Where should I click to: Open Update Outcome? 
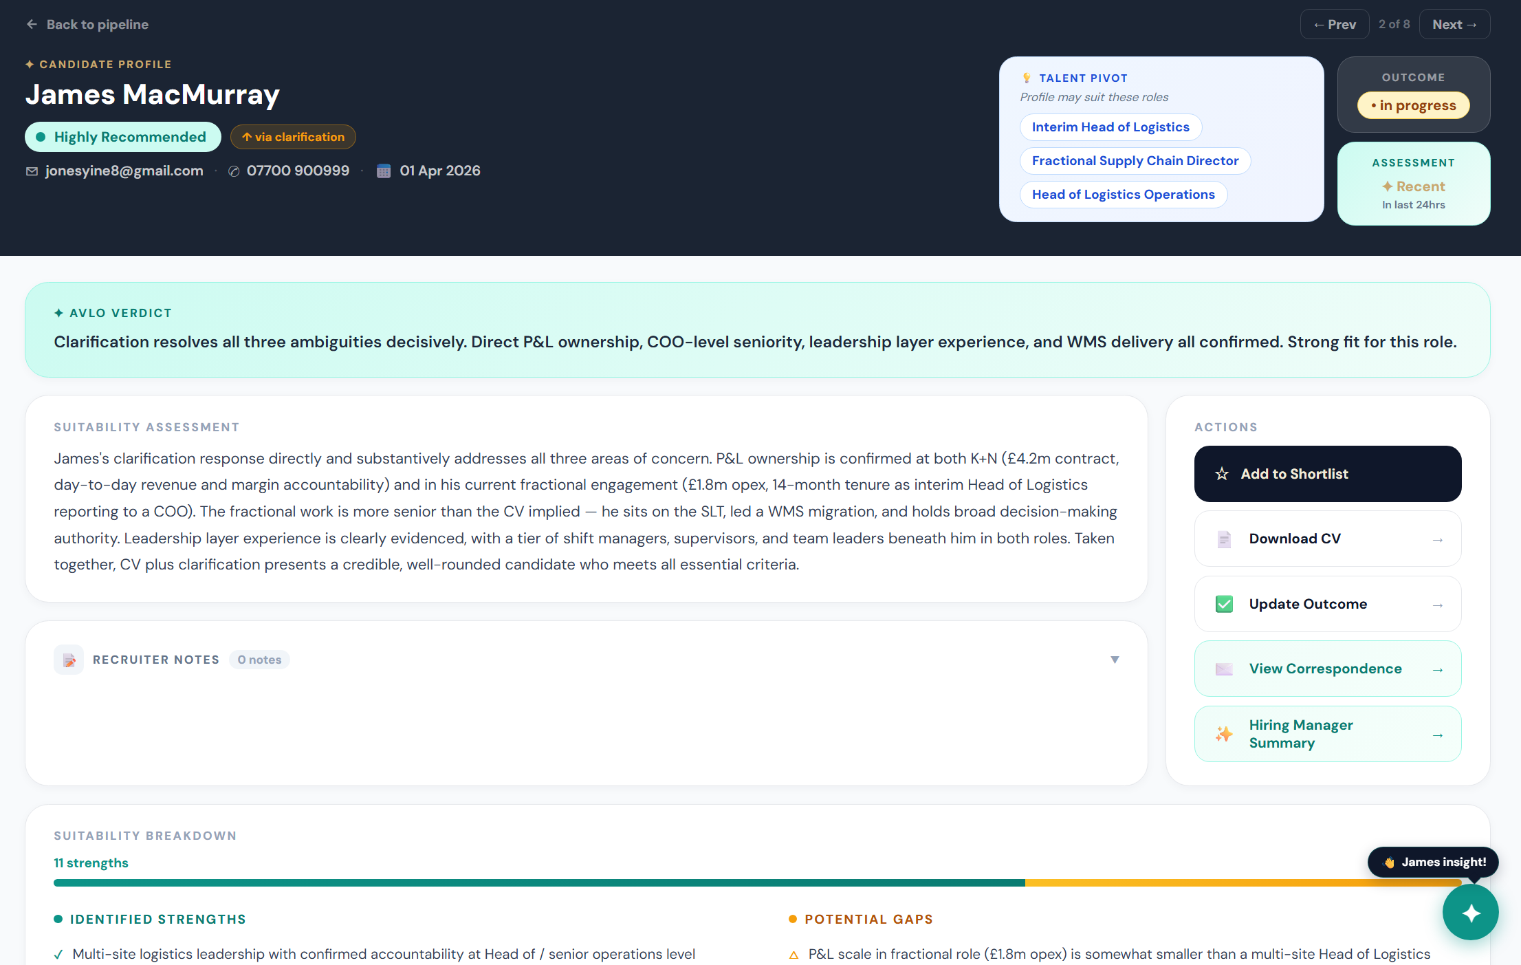[1328, 604]
